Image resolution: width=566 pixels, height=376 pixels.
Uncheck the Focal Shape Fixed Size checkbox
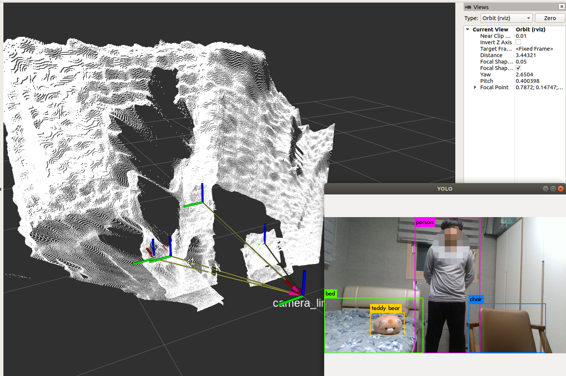(x=518, y=68)
